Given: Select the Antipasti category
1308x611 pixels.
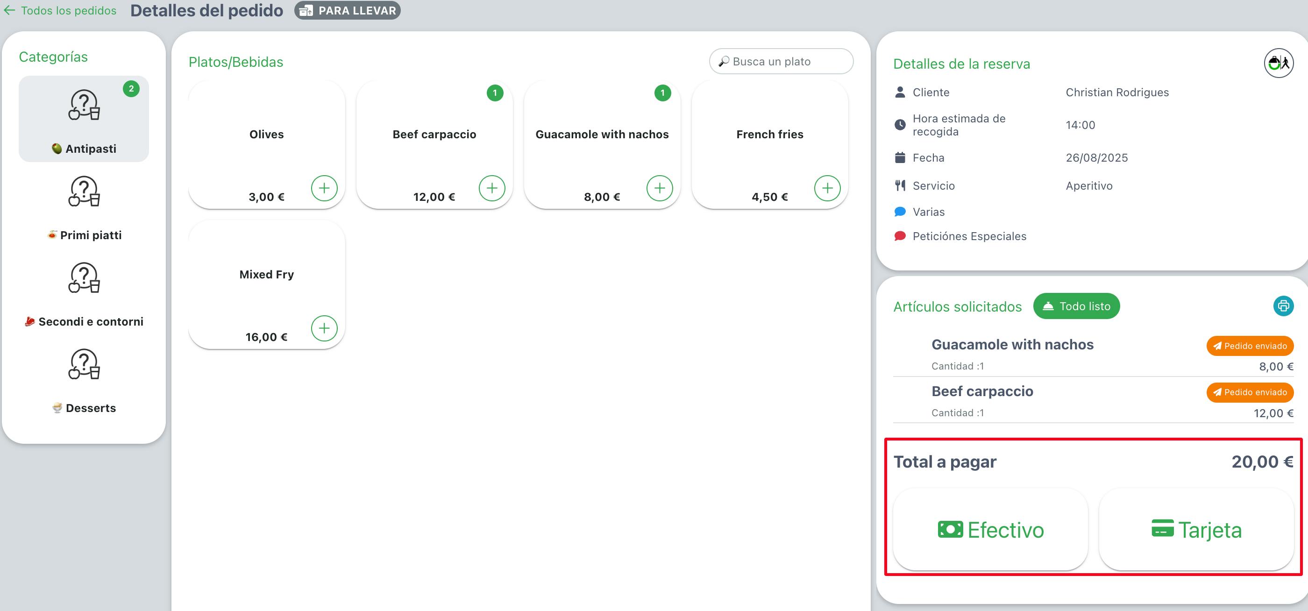Looking at the screenshot, I should coord(84,119).
